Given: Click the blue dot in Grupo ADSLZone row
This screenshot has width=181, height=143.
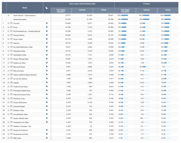Looking at the screenshot, I should click(x=47, y=102).
